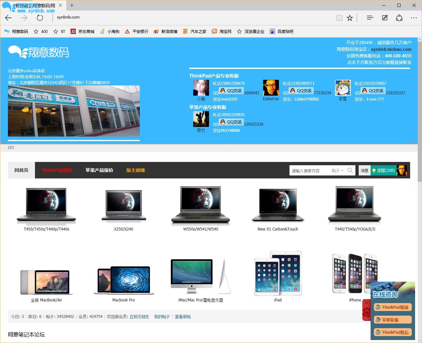Add page to favorites star icon
The width and height of the screenshot is (422, 343).
(x=350, y=18)
